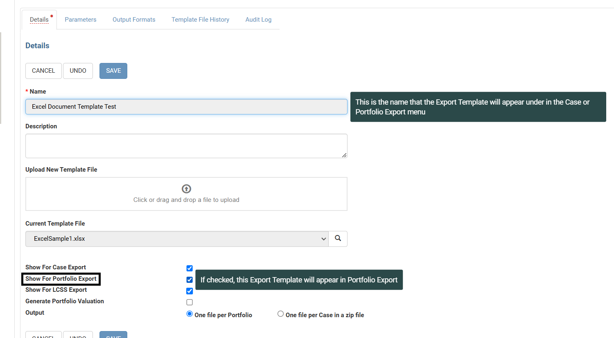Go to Template File History tab
Screen dimensions: 614x338
click(200, 20)
